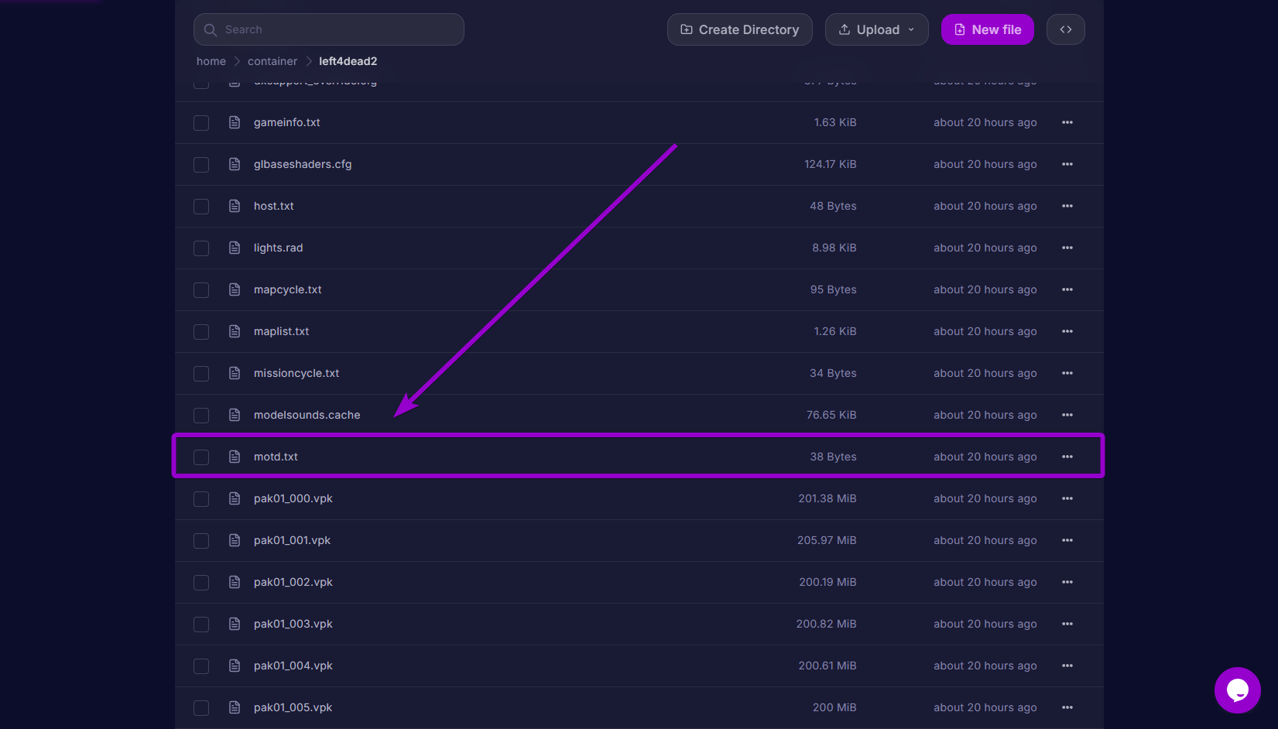Click the 38 Bytes size of motd.txt

point(833,457)
